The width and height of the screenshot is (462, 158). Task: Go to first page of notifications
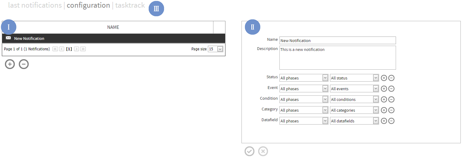point(55,49)
